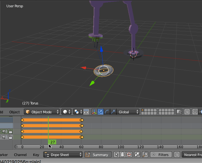Image resolution: width=202 pixels, height=163 pixels.
Task: Open the Nearest Frame snapping dropdown
Action: tap(192, 154)
